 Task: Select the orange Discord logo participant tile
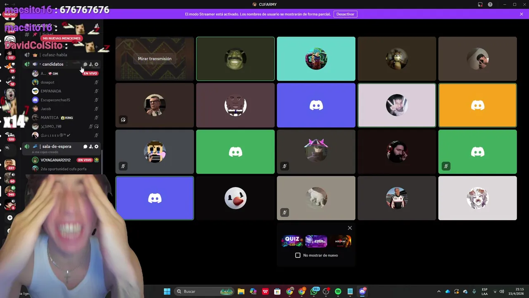click(477, 105)
